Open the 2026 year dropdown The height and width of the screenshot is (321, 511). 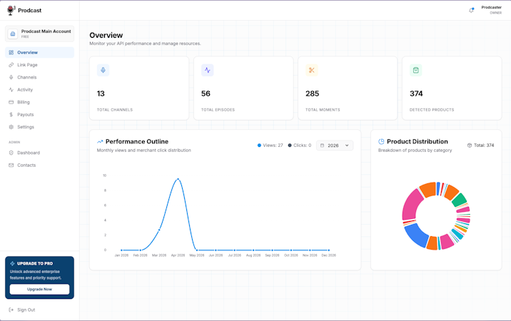[x=335, y=146]
